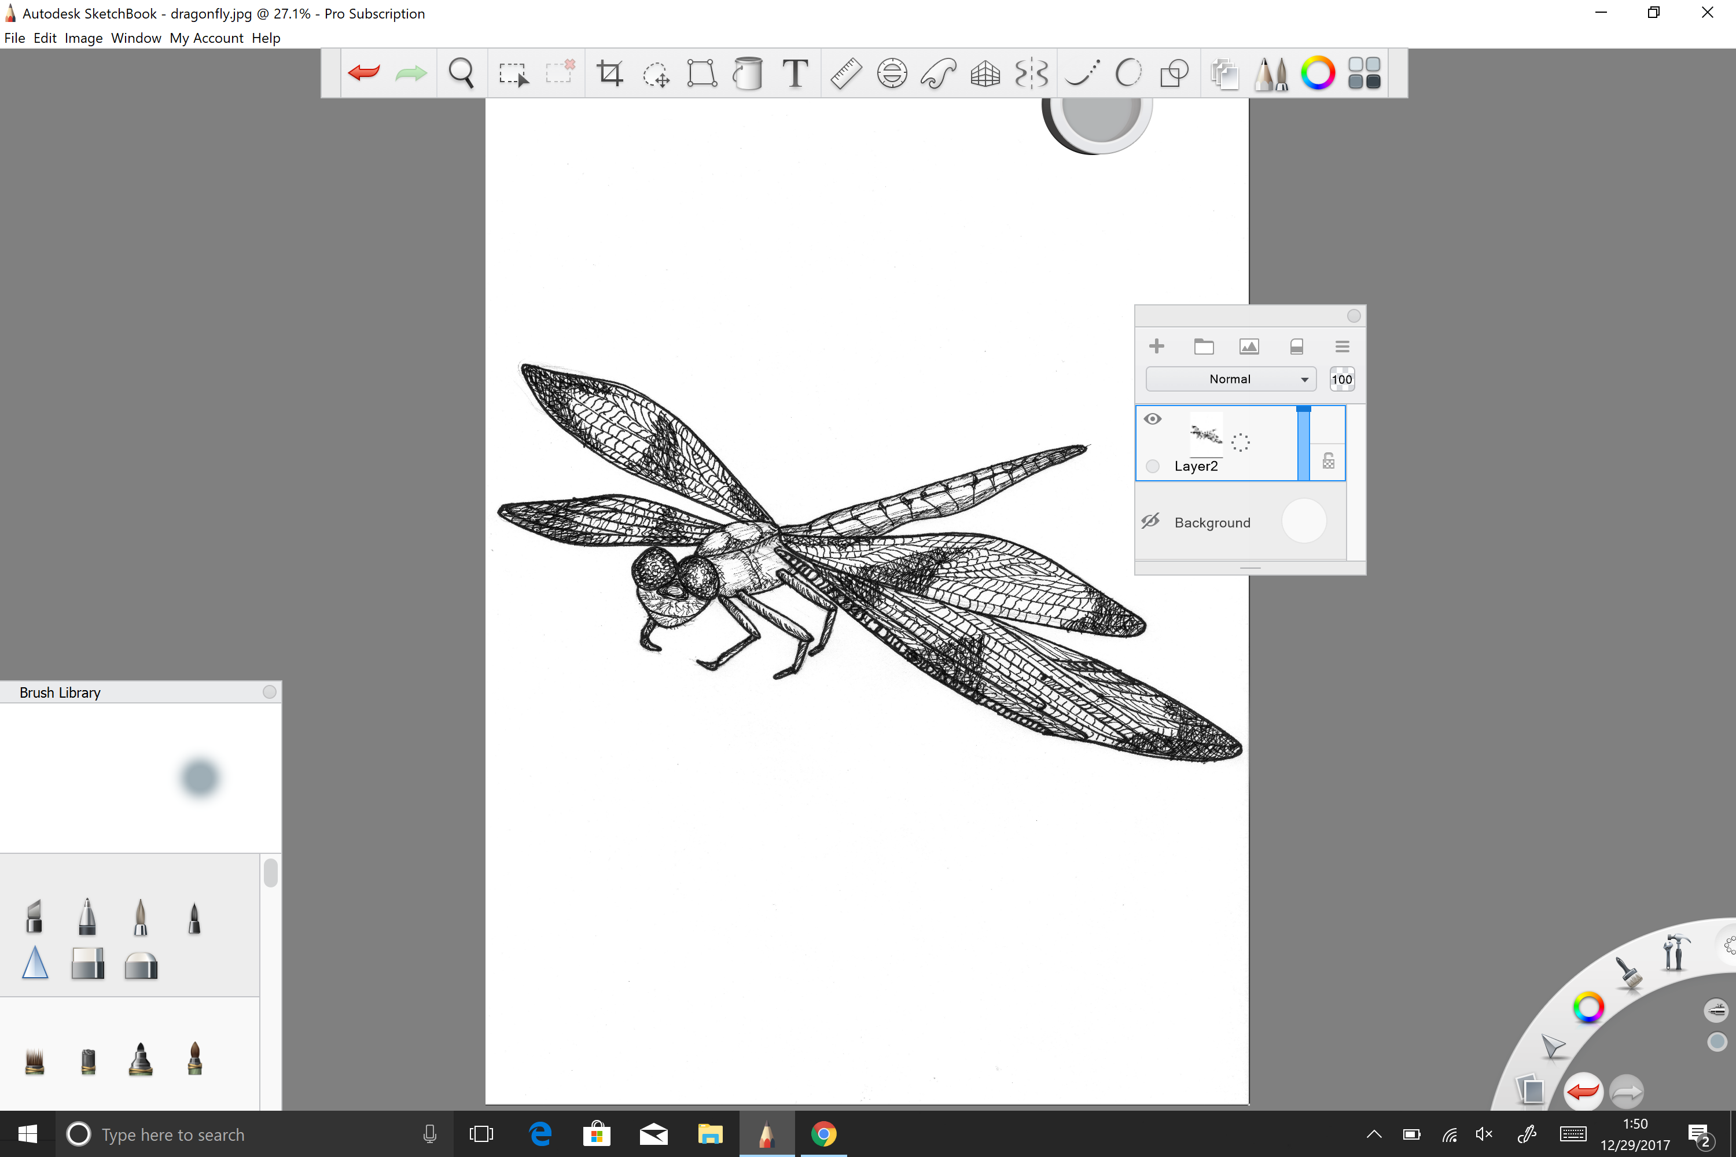The image size is (1736, 1157).
Task: Show hidden system tray icons
Action: coord(1374,1134)
